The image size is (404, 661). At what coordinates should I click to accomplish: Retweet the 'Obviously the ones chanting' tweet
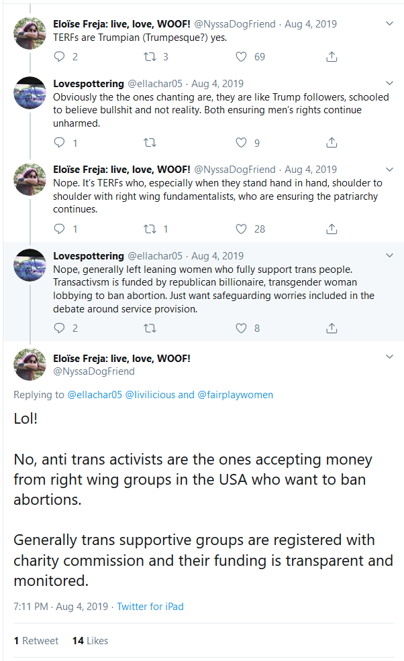coord(150,143)
